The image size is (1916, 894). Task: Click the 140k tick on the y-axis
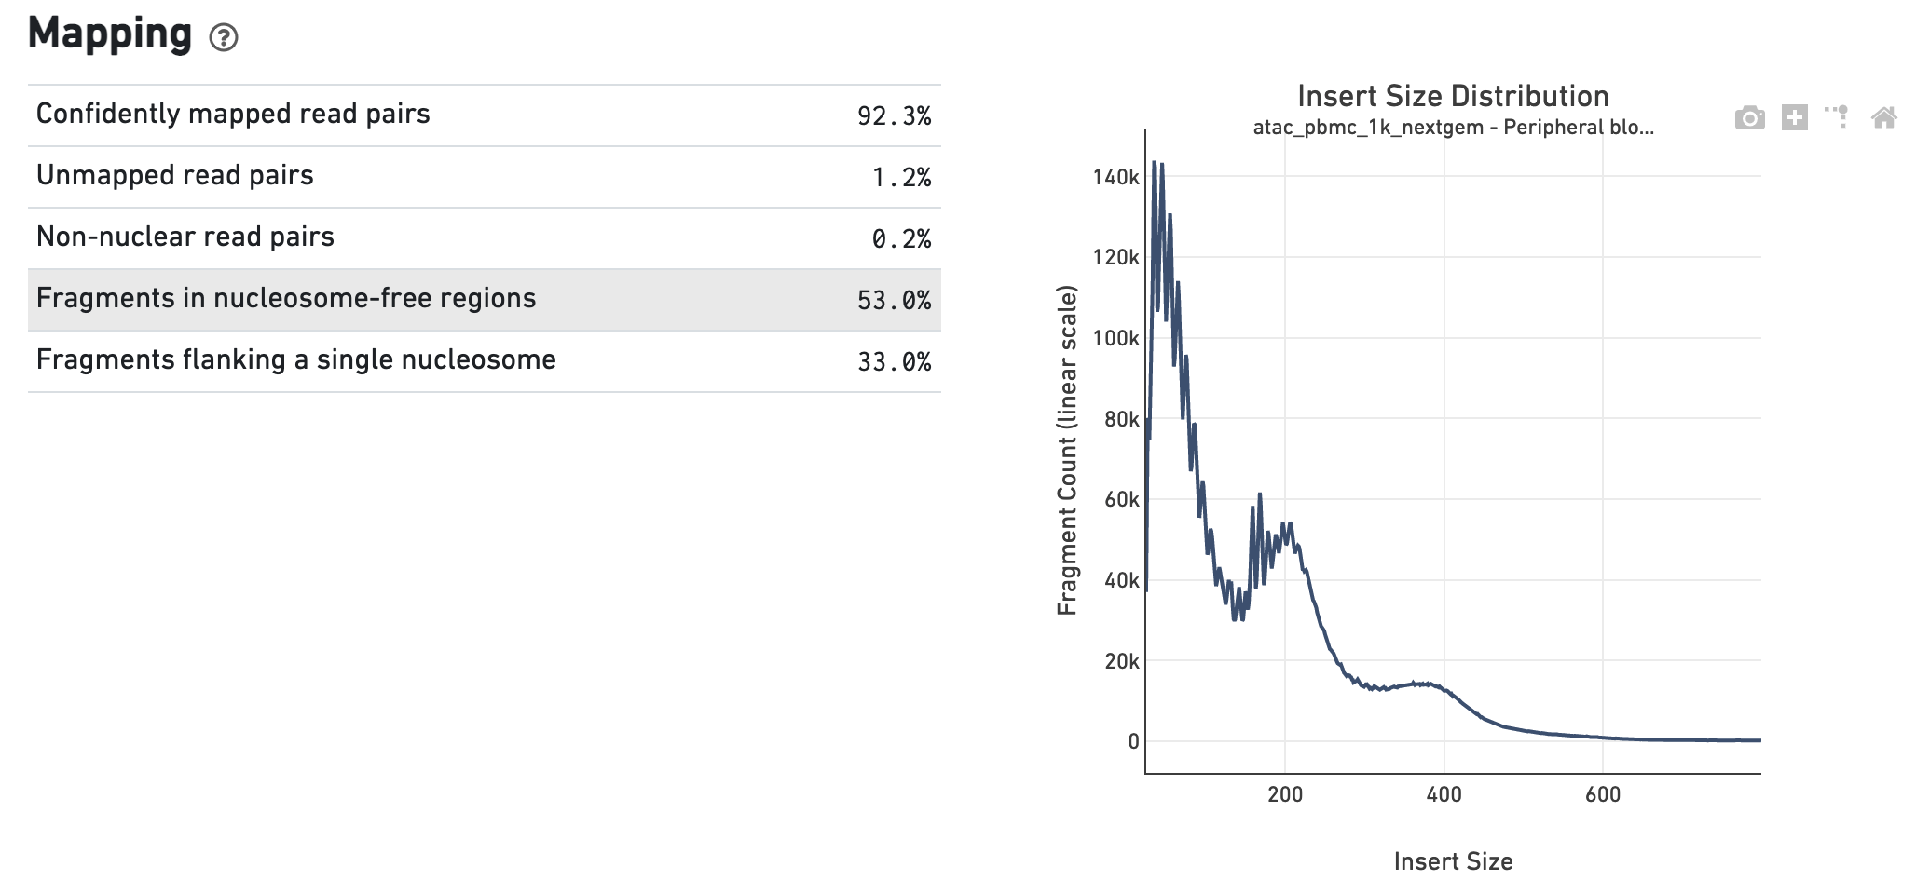(x=1115, y=177)
